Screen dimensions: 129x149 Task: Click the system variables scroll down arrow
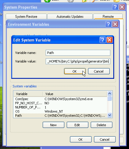pos(109,115)
